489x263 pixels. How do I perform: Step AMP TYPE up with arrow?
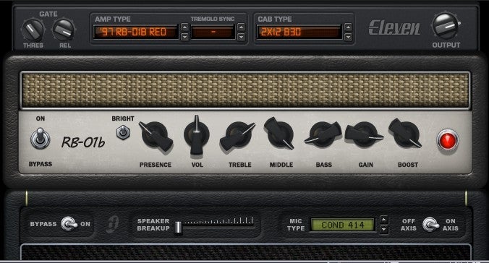184,27
